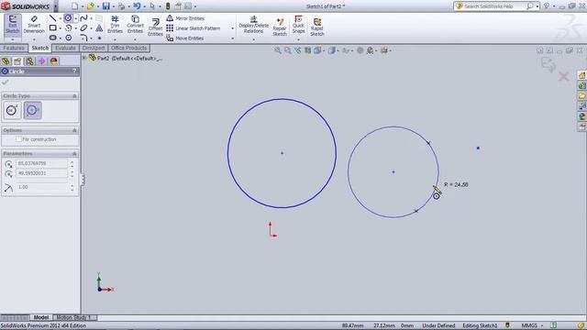This screenshot has height=330, width=587.
Task: Choose the Corner Rectangle tool
Action: pos(53,28)
